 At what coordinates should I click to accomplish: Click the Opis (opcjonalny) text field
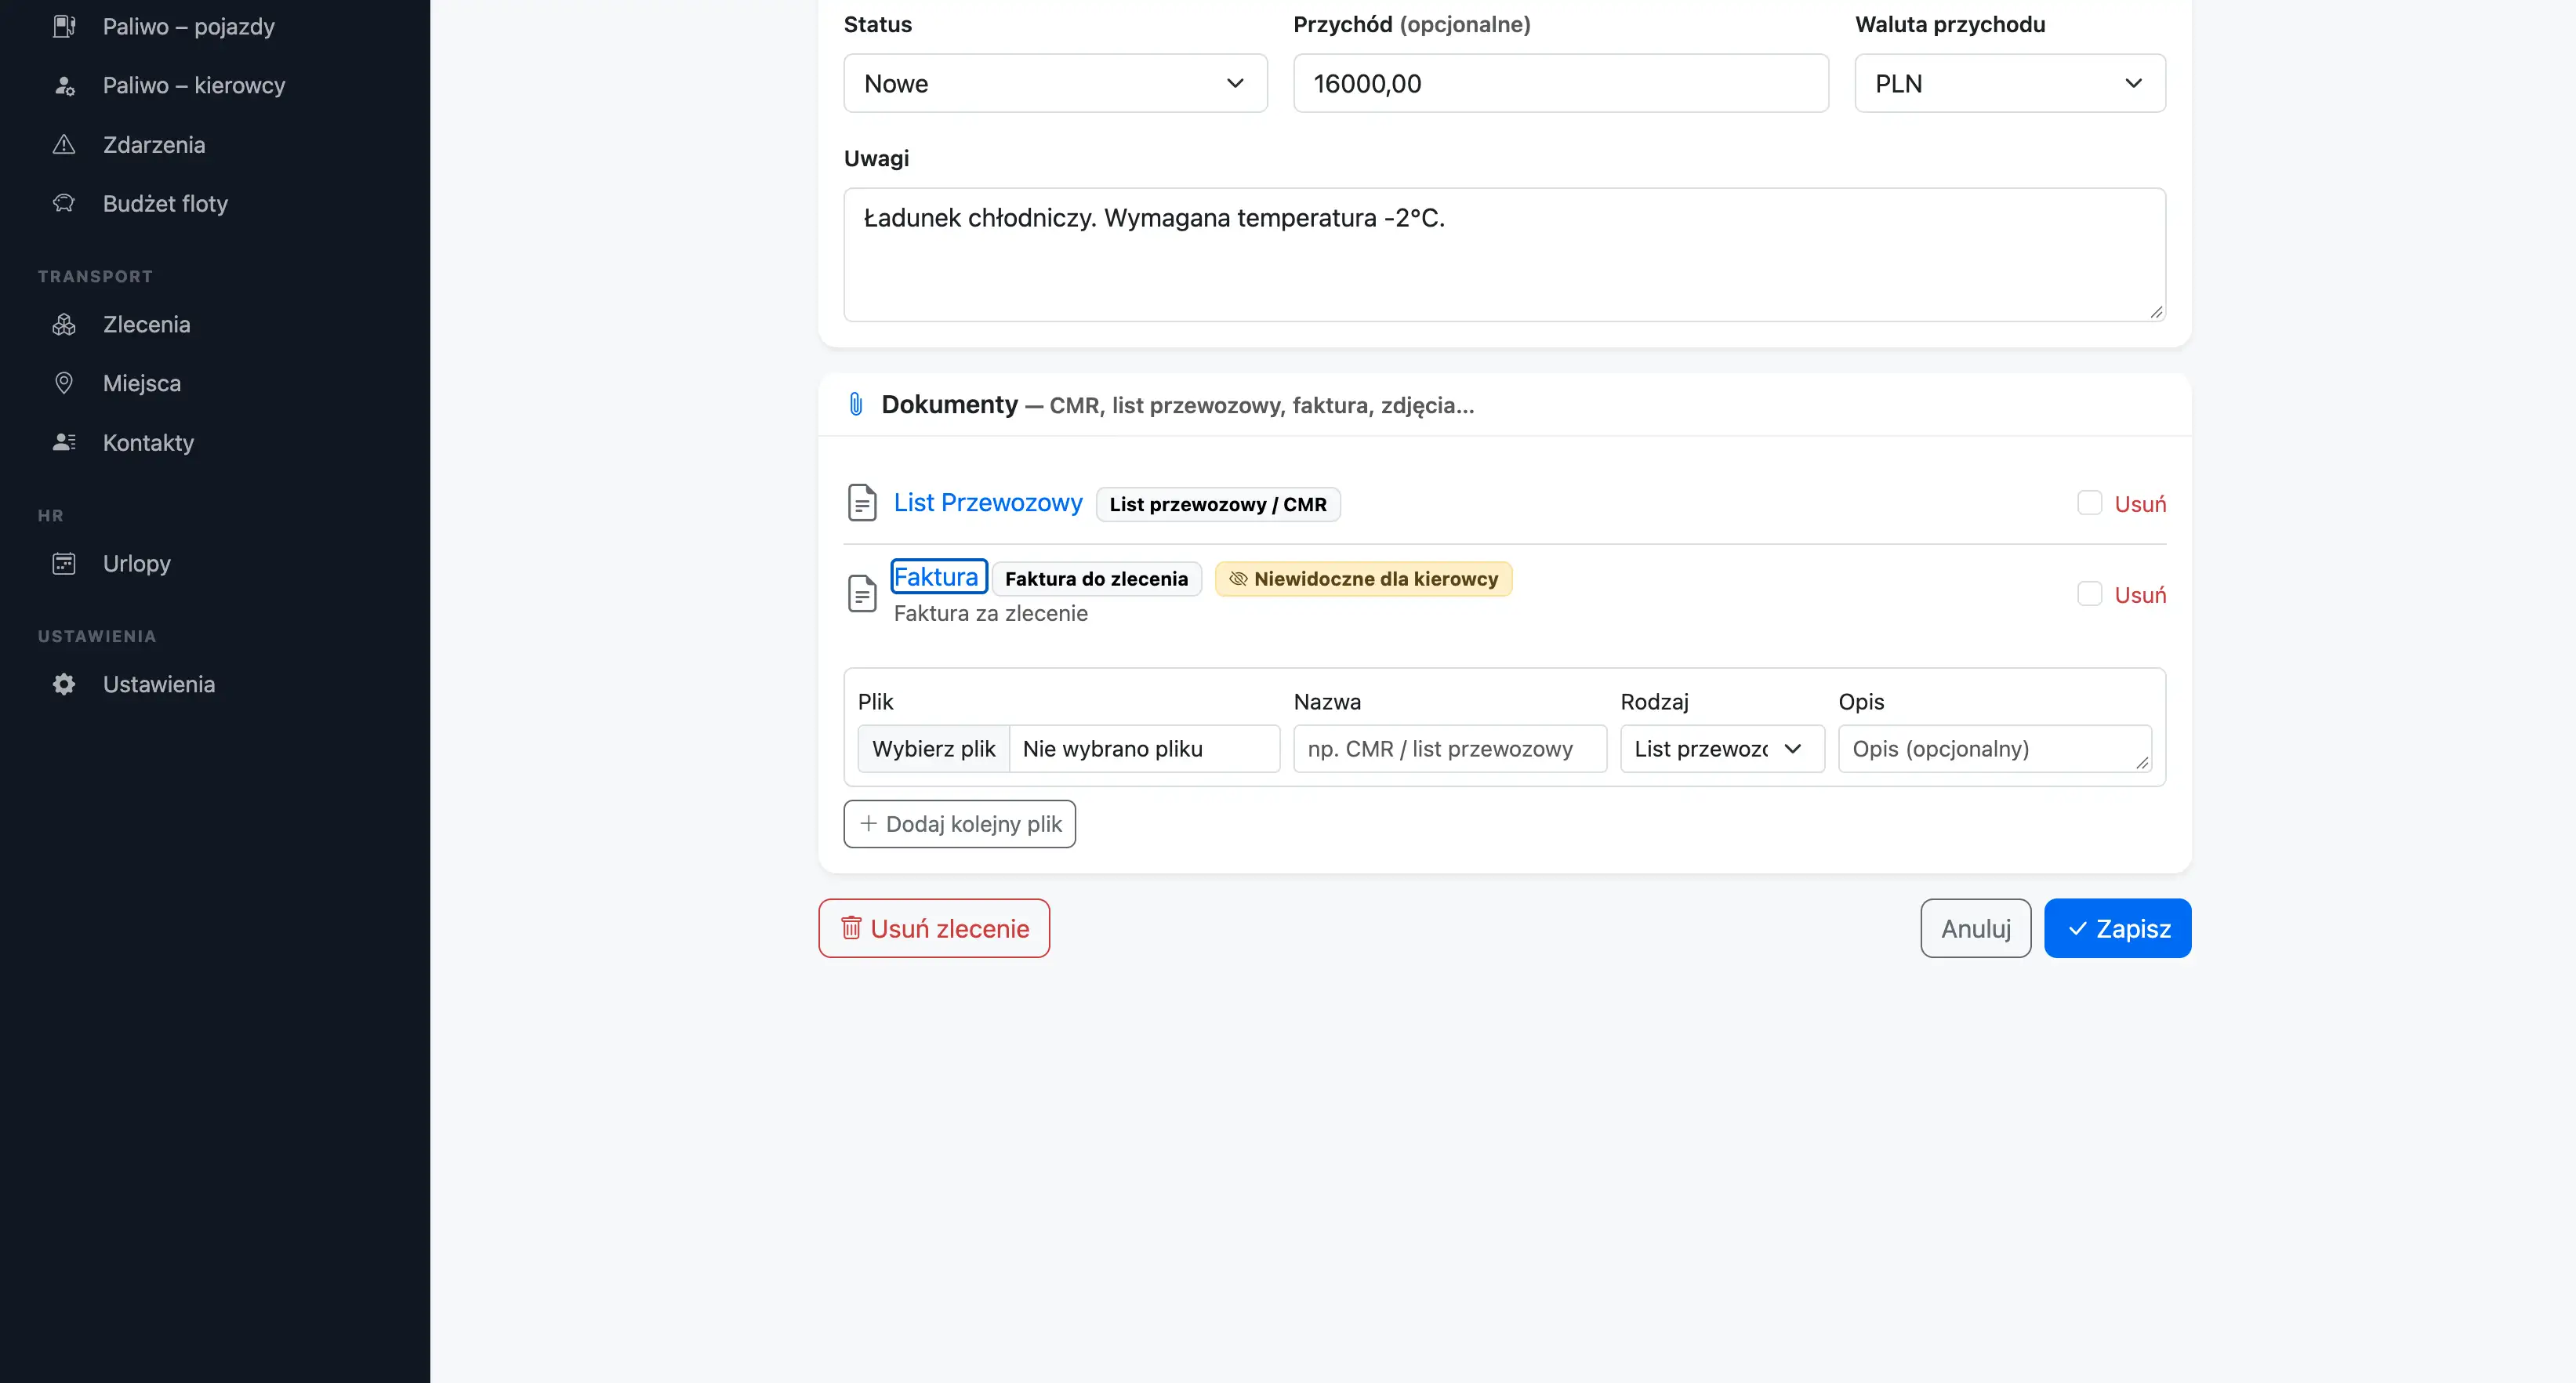[1994, 749]
